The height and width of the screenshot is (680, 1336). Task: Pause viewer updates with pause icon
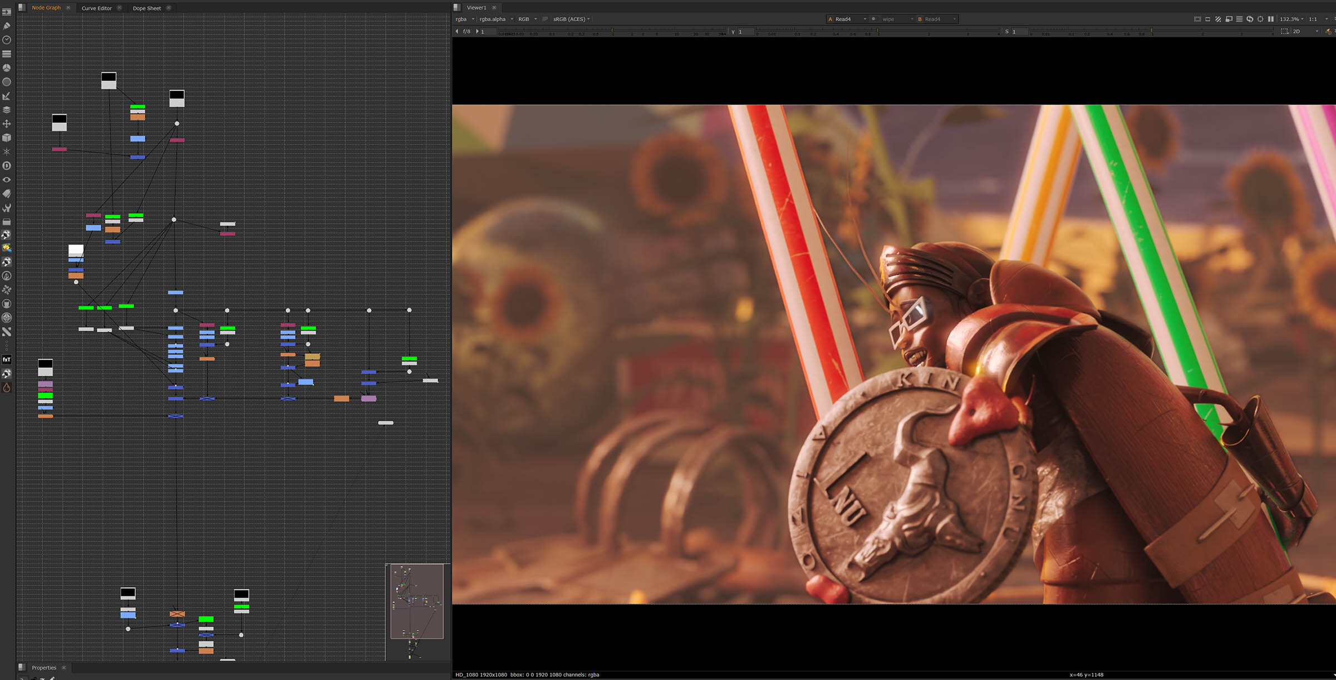point(1270,19)
